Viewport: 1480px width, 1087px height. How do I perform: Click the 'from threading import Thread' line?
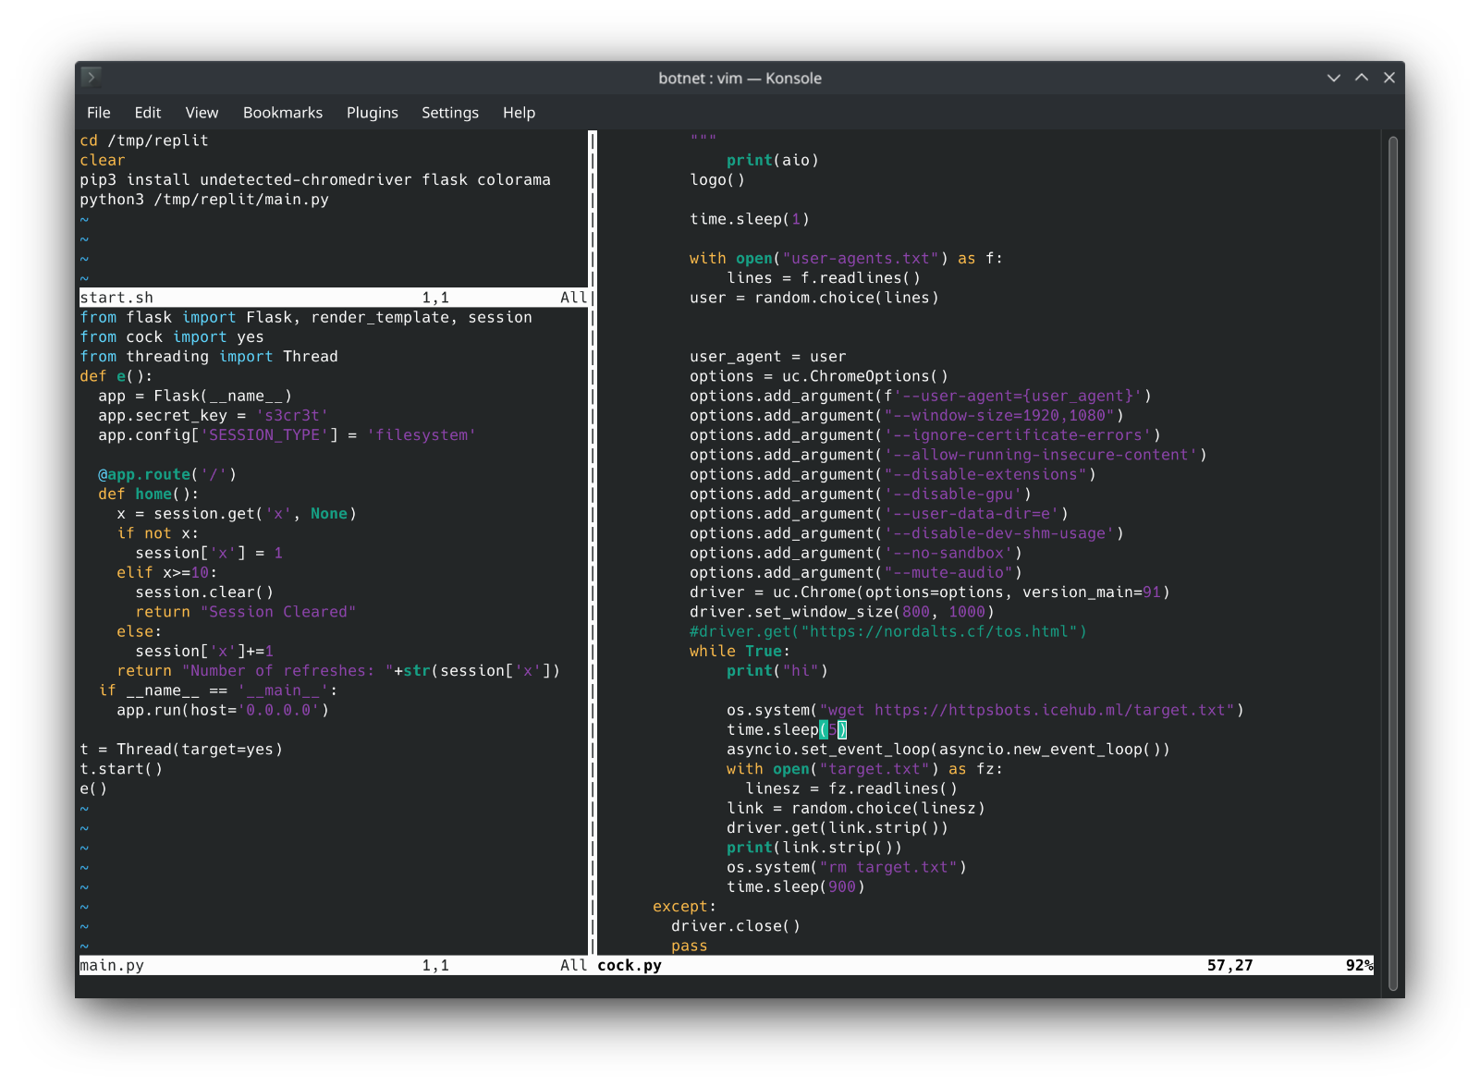click(209, 357)
